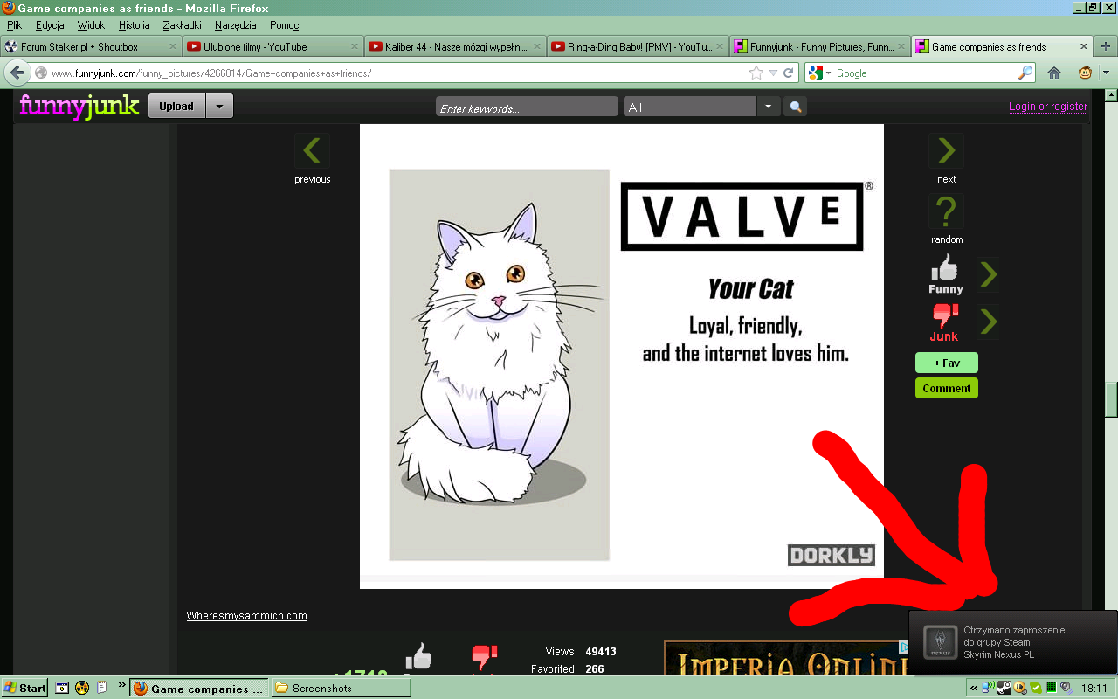Viewport: 1118px width, 699px height.
Task: Click the green Comment button
Action: [946, 388]
